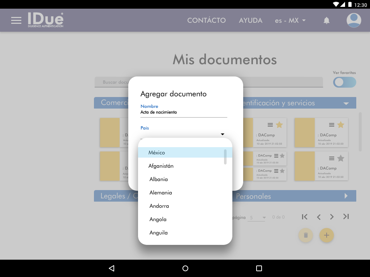Toggle the Ver favoritos switch

click(344, 82)
